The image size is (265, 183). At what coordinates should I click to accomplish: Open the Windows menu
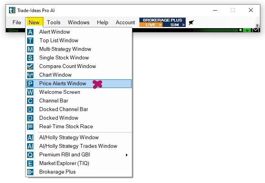pyautogui.click(x=79, y=22)
